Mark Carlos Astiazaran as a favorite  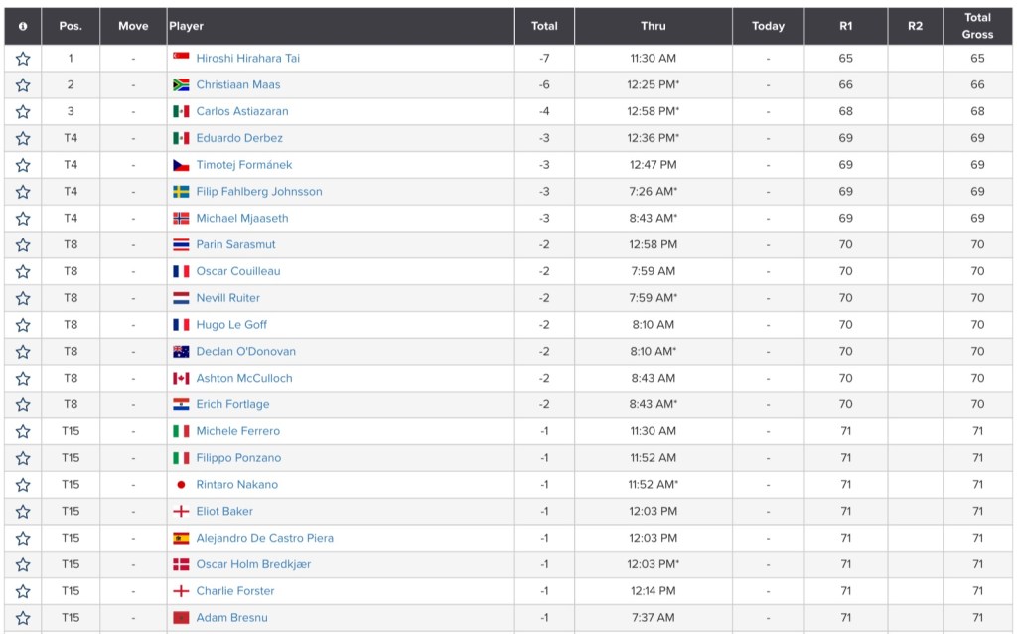pyautogui.click(x=23, y=112)
